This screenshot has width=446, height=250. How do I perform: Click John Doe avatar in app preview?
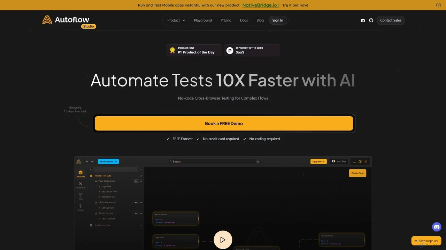333,161
